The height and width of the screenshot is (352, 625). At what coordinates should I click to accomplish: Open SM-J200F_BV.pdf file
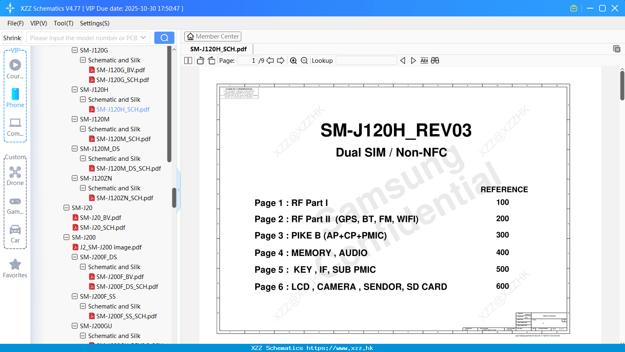pyautogui.click(x=120, y=277)
